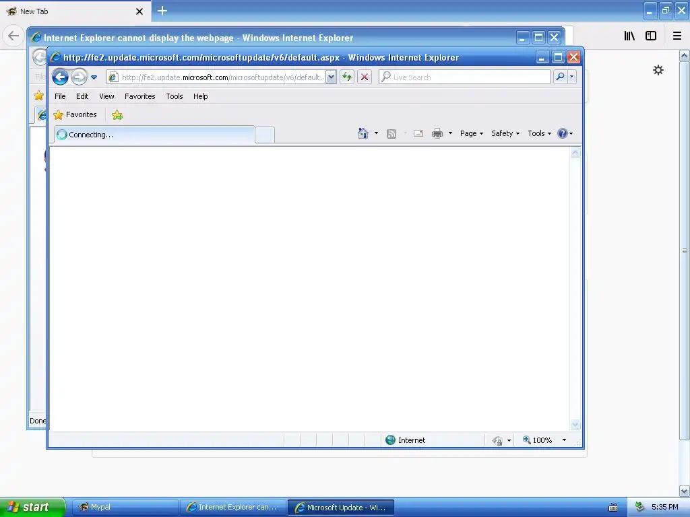The height and width of the screenshot is (517, 690).
Task: Click the network connection tray icon
Action: coord(639,508)
